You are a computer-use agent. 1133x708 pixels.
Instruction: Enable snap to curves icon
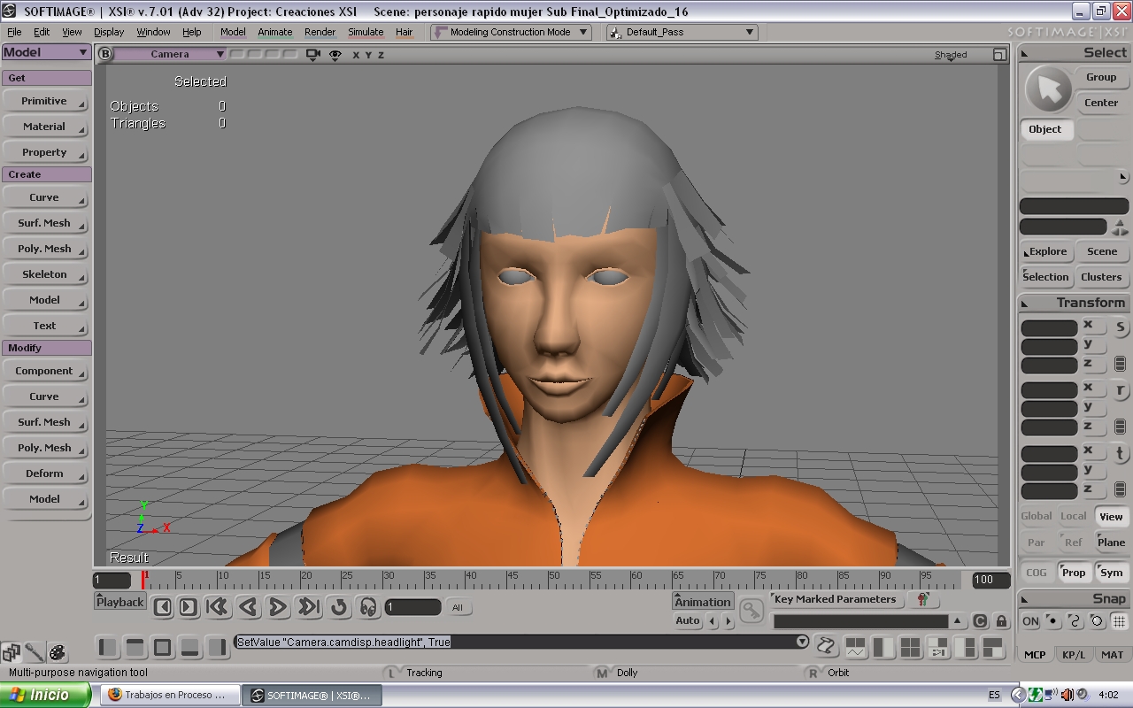pyautogui.click(x=1075, y=621)
